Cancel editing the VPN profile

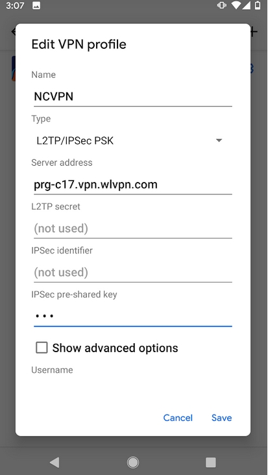[x=178, y=418]
